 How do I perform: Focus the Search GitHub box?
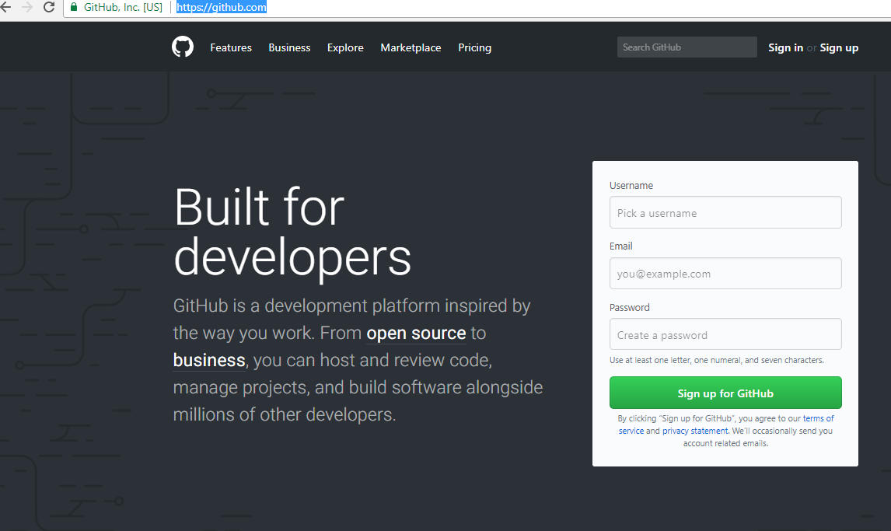pyautogui.click(x=687, y=47)
